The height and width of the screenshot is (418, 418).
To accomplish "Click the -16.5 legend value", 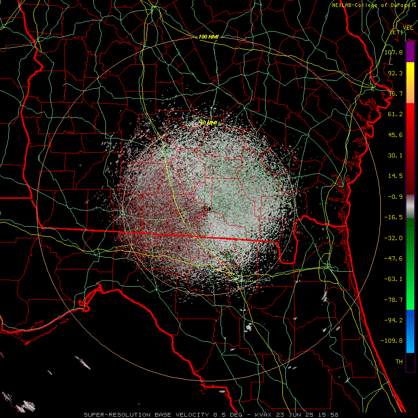I will click(x=393, y=217).
